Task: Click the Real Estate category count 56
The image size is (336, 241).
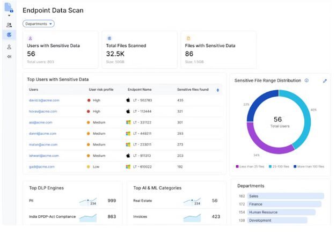Action: click(215, 201)
